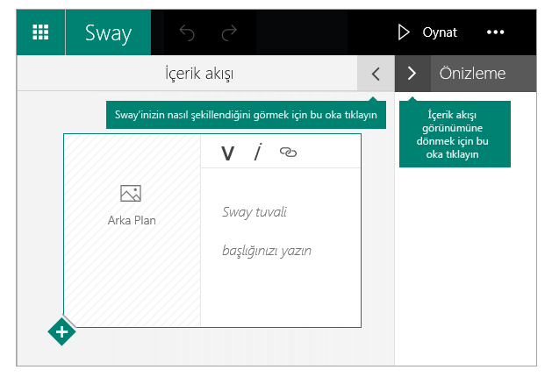The image size is (552, 377).
Task: Redo the last undone action
Action: tap(229, 32)
